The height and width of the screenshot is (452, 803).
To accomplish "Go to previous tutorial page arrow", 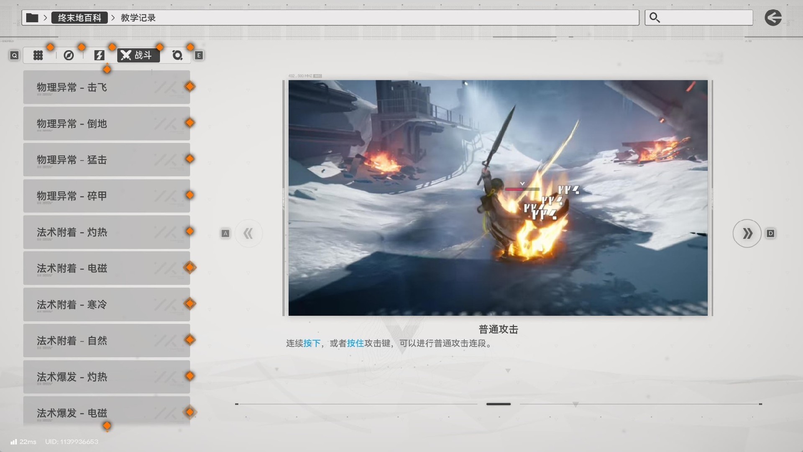I will 248,233.
